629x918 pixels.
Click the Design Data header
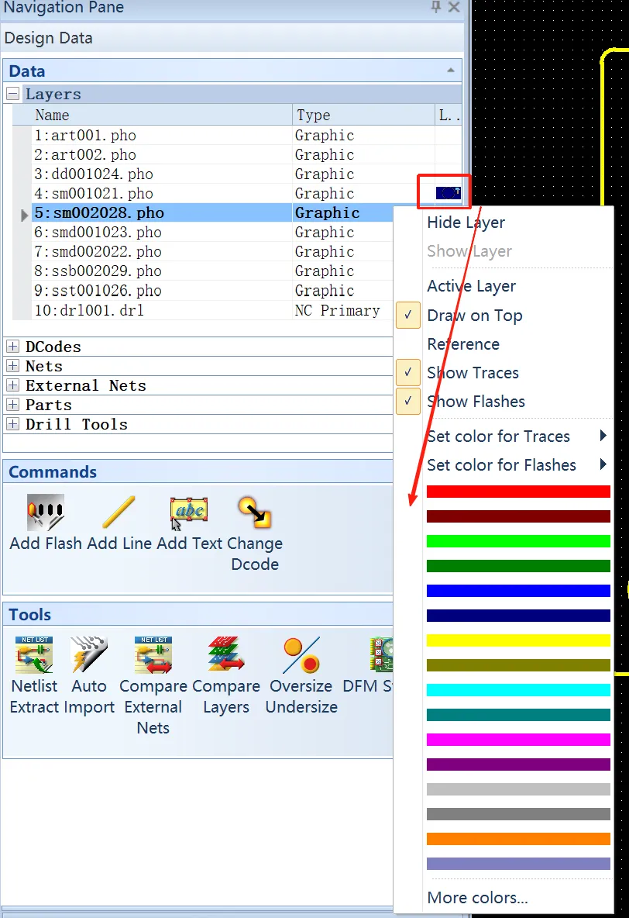pyautogui.click(x=232, y=38)
